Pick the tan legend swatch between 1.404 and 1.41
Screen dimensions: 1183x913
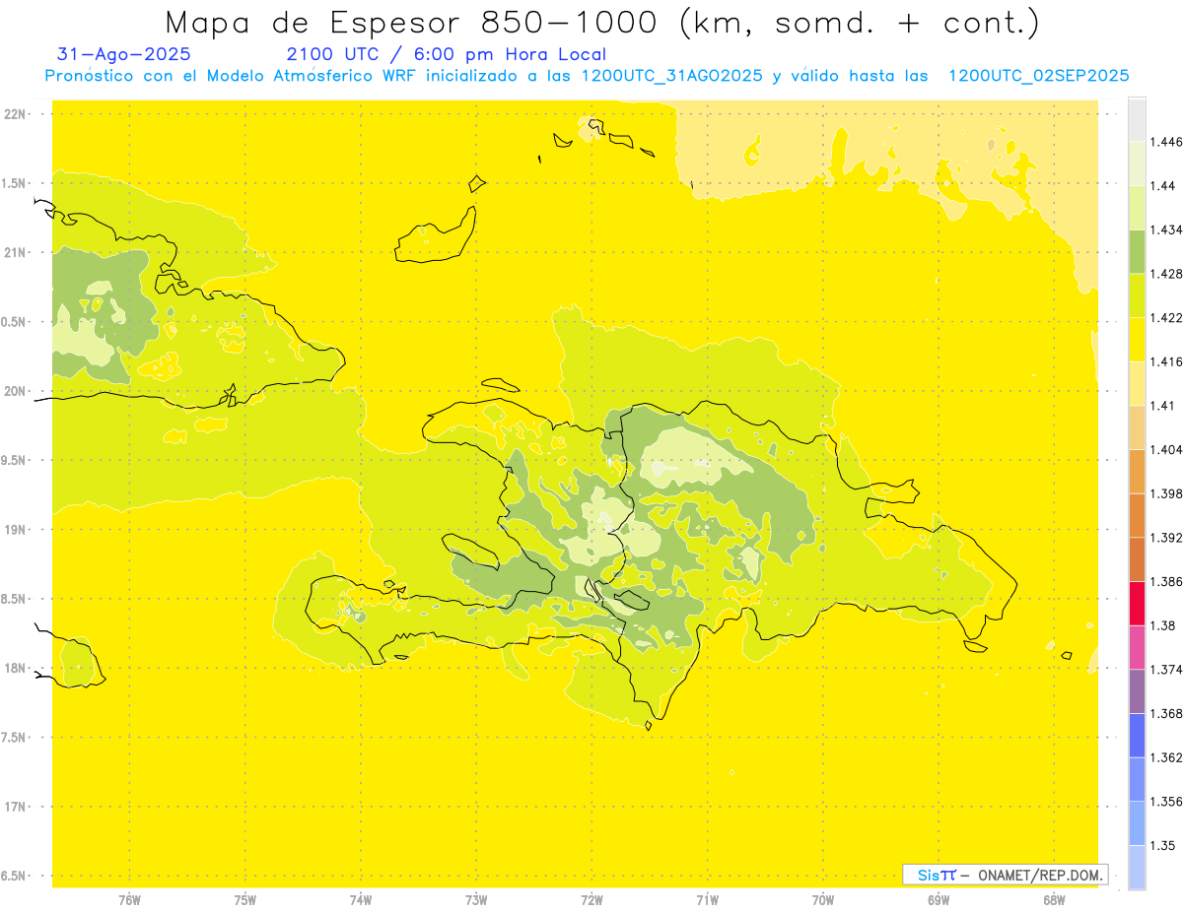click(x=1137, y=427)
